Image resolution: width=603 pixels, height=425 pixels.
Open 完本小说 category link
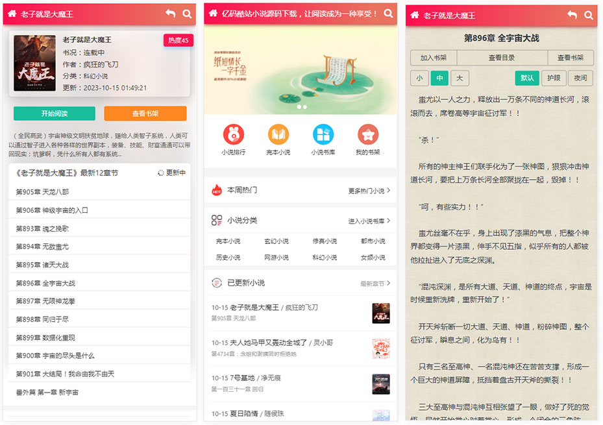click(x=228, y=241)
